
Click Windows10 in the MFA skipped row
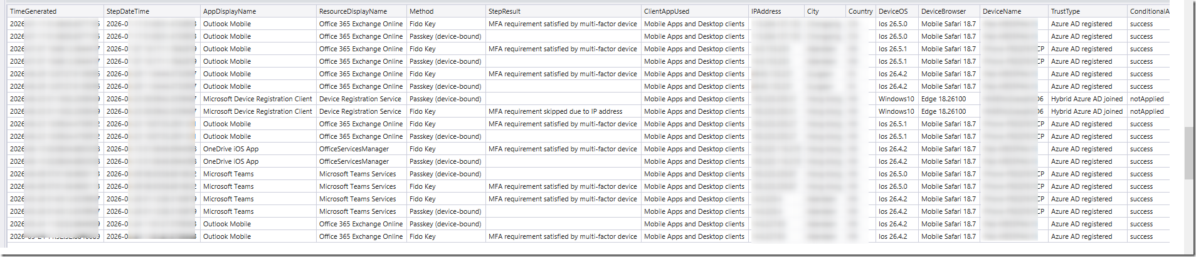click(x=896, y=111)
